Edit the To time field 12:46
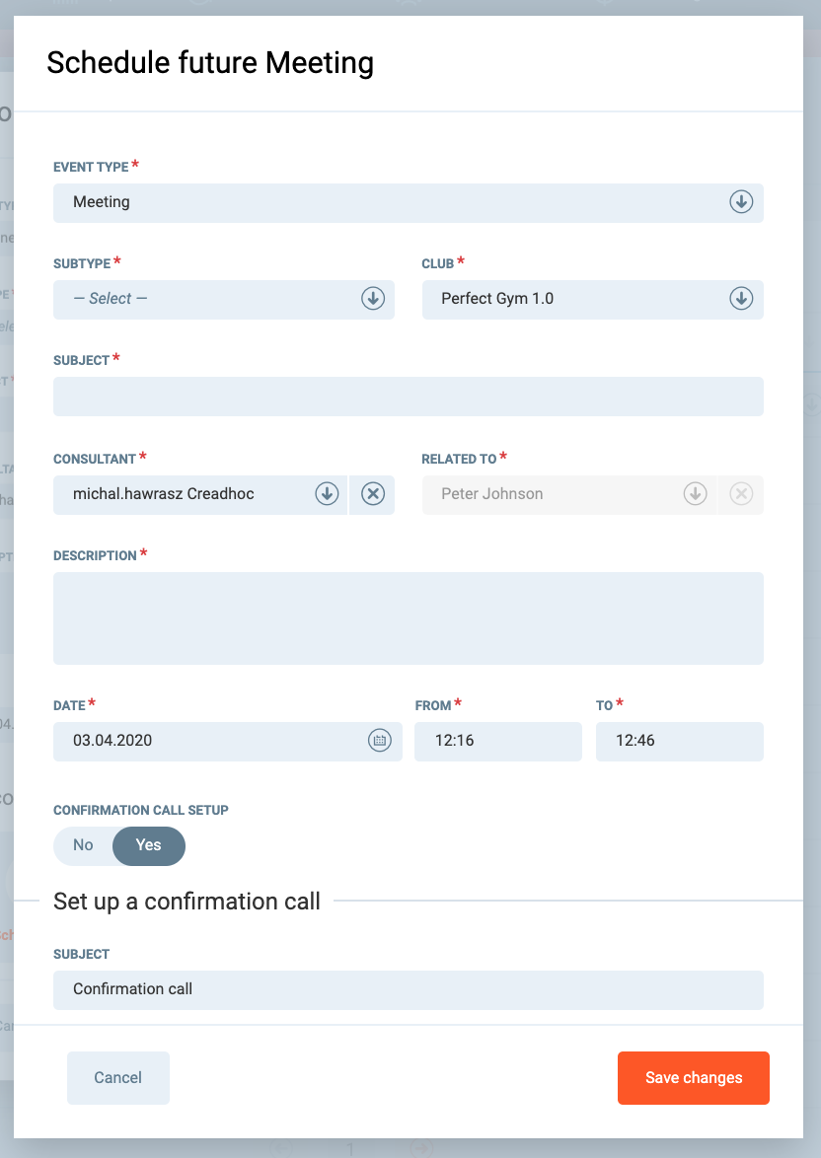 click(x=679, y=741)
